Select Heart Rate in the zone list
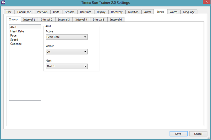Screen dimensions: 211x140 point(25,31)
